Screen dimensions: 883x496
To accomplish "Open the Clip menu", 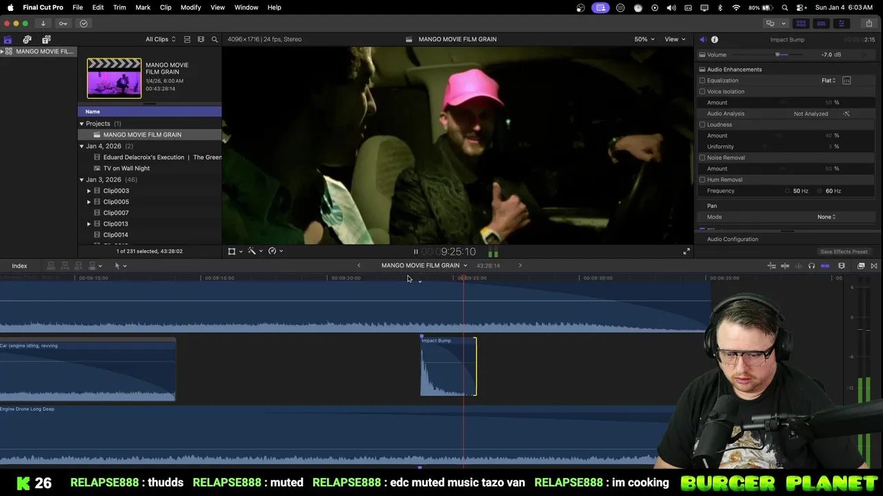I will tap(166, 8).
